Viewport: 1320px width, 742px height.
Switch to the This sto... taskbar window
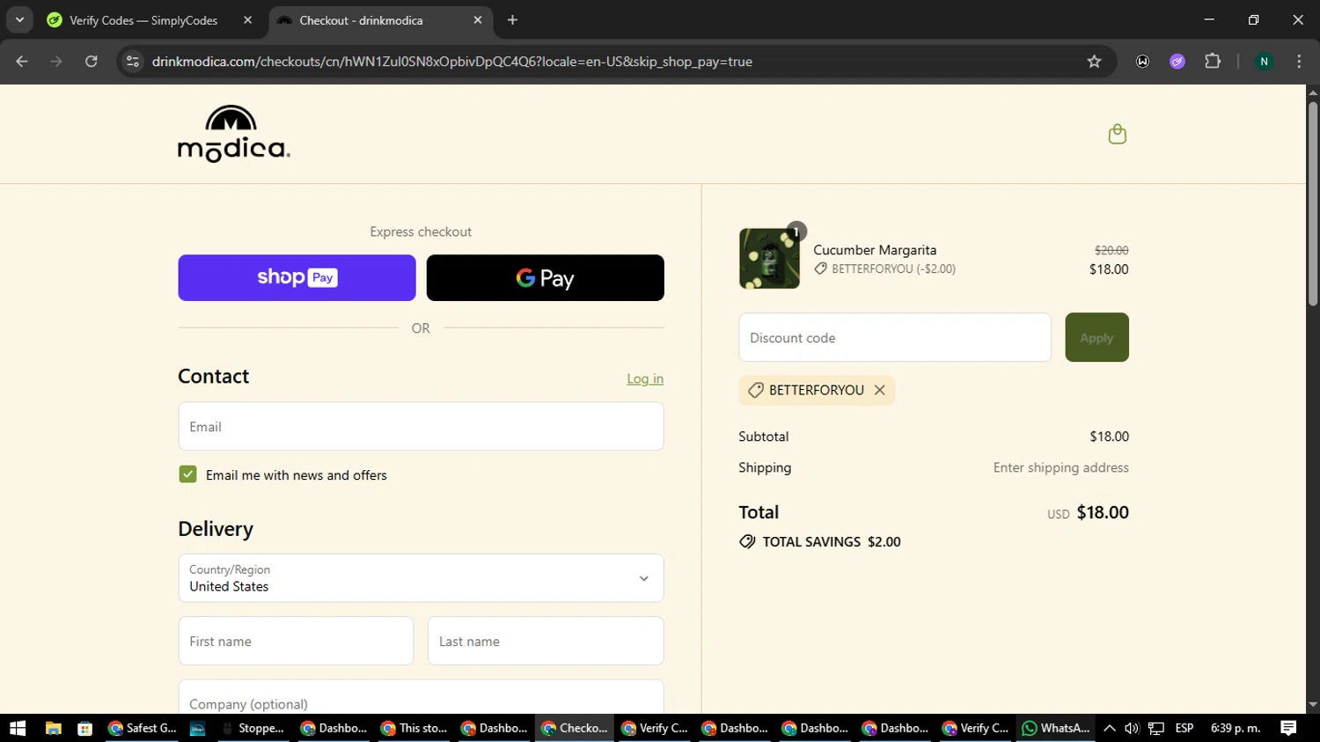[x=414, y=728]
